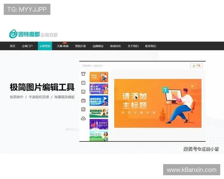The image size is (224, 179).
Task: Click the 请添加主标题 text on canvas
Action: pyautogui.click(x=134, y=101)
